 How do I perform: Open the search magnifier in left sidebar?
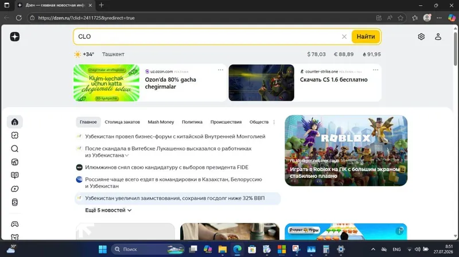click(15, 149)
